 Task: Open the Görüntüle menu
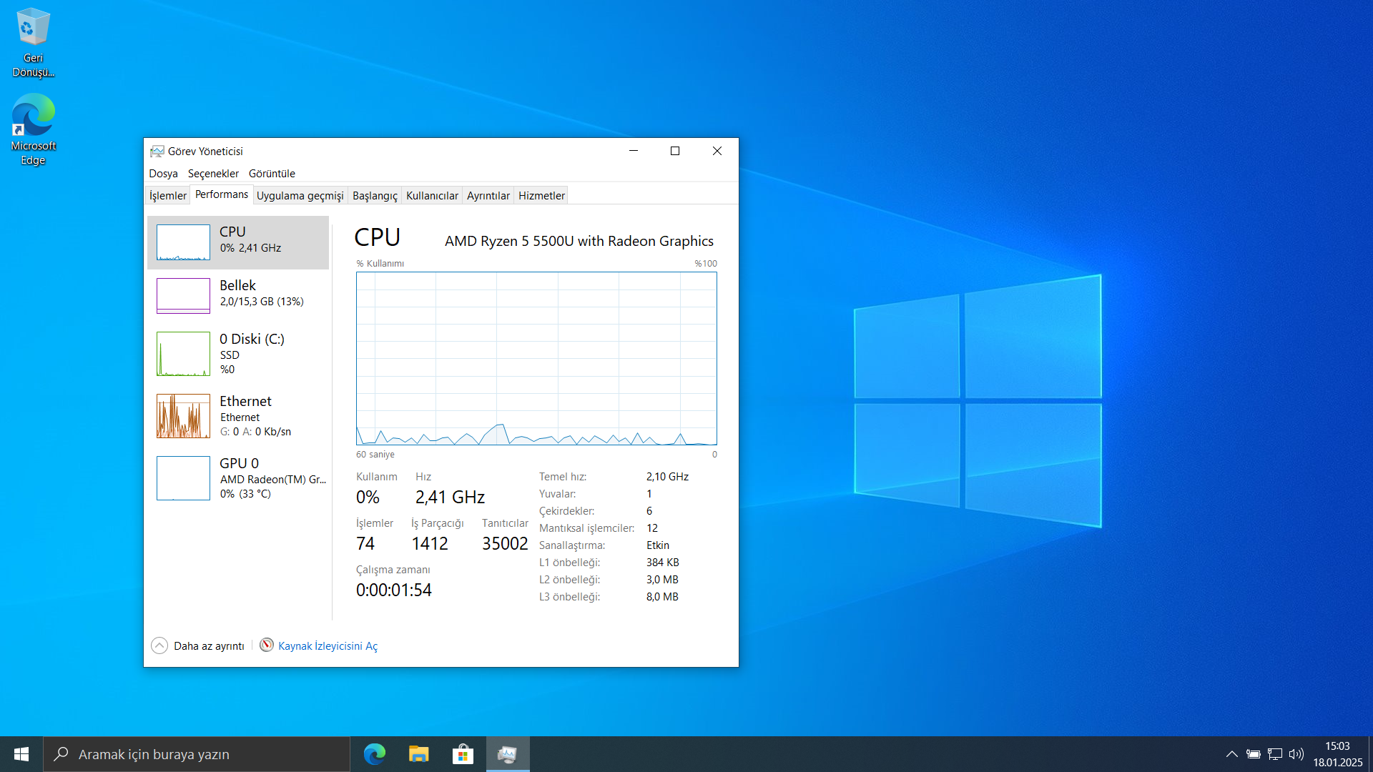[272, 173]
